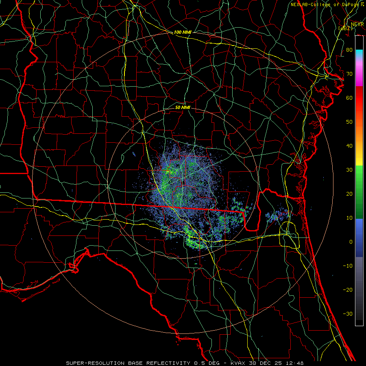
Task: Click the -20 value on the dBZ scale
Action: click(x=348, y=290)
